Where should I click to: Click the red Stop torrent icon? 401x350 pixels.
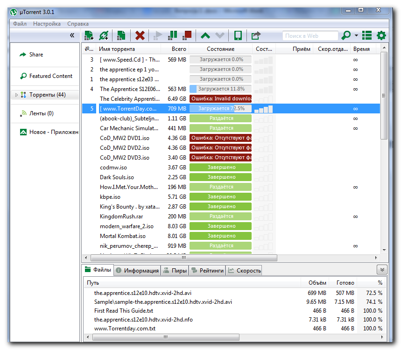[187, 35]
